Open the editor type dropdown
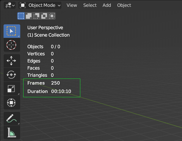 pos(10,5)
